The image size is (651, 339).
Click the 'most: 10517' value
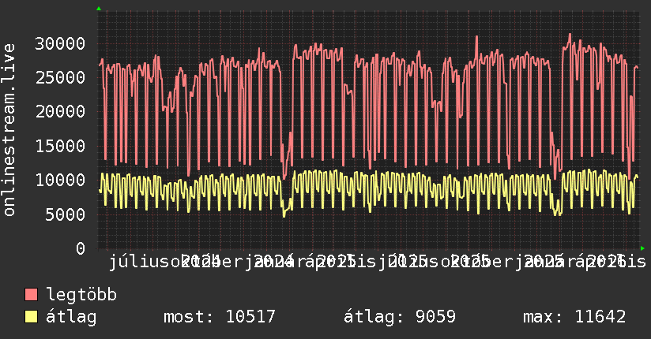point(220,317)
